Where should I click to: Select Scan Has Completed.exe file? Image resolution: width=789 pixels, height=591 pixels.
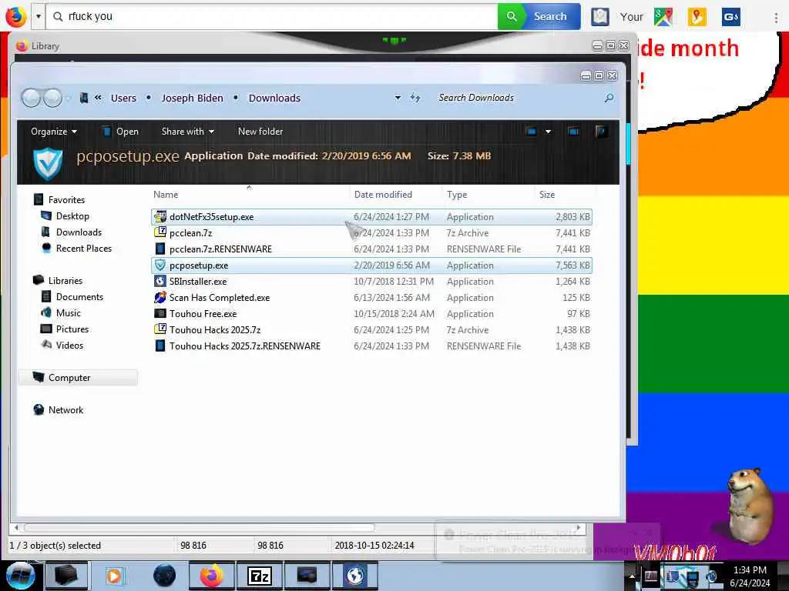coord(371,298)
